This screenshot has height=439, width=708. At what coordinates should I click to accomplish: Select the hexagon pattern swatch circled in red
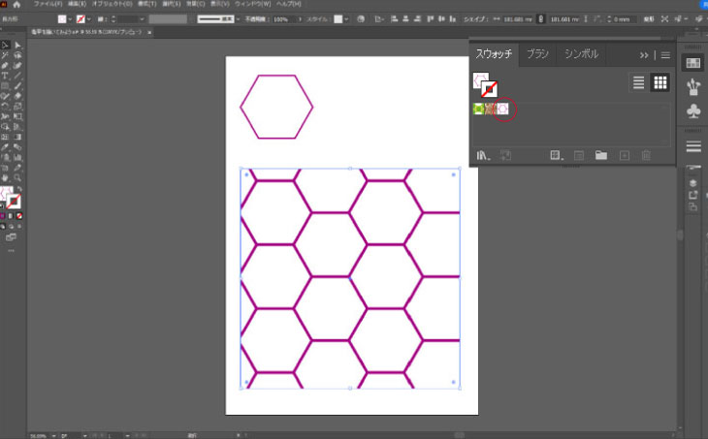point(502,110)
